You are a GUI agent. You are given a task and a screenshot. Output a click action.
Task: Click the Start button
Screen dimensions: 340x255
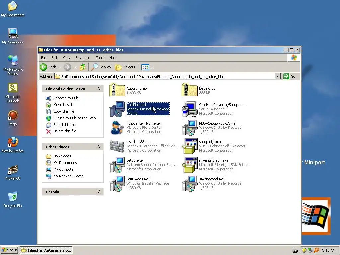click(9, 250)
